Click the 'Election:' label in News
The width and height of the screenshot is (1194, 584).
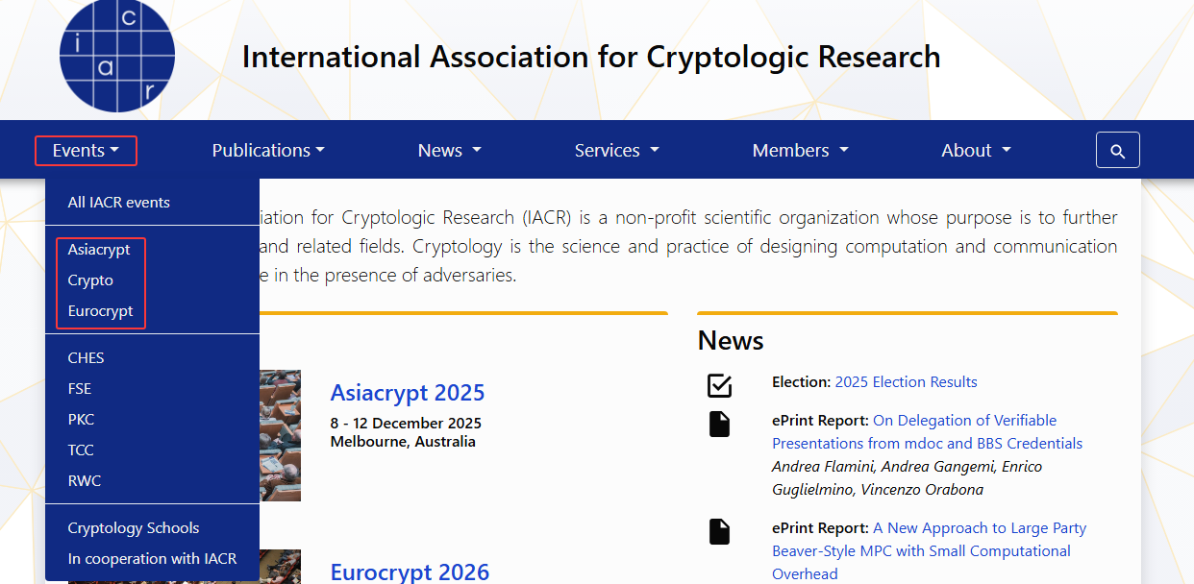coord(801,382)
